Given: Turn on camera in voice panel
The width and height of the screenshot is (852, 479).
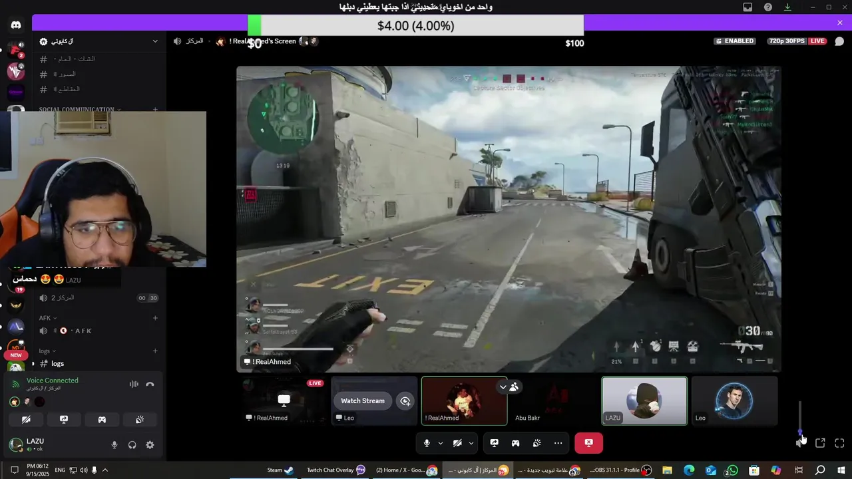Looking at the screenshot, I should [26, 420].
